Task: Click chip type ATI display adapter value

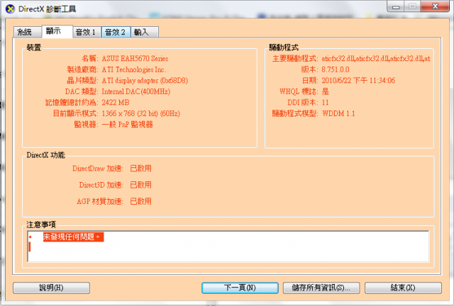Action: pos(145,81)
